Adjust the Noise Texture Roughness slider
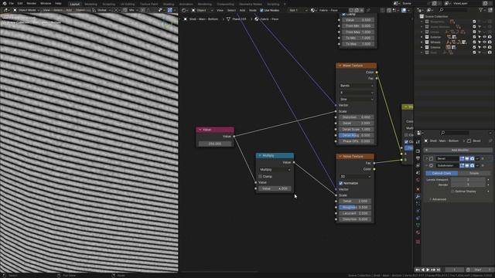This screenshot has height=278, width=495. [355, 208]
